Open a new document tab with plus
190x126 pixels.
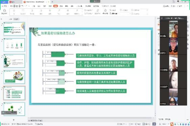(52, 2)
